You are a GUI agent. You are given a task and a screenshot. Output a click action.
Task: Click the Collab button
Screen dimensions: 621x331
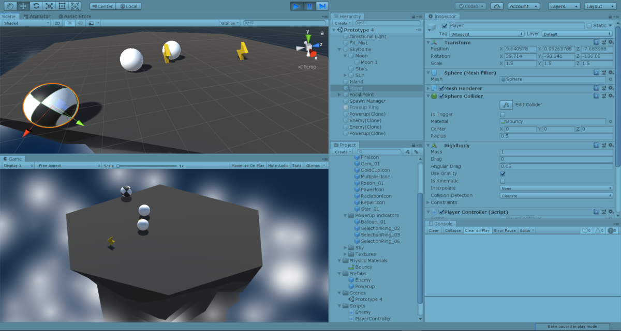(471, 6)
